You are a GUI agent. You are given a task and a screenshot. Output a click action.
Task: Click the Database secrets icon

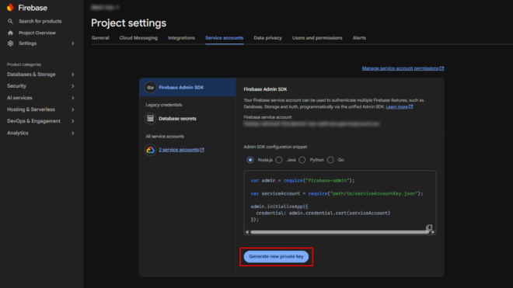pyautogui.click(x=150, y=118)
